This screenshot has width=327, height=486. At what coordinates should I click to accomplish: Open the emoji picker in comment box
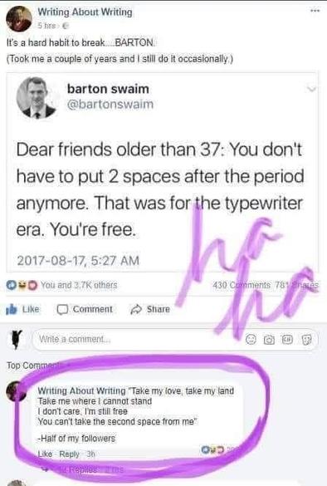[x=251, y=340]
